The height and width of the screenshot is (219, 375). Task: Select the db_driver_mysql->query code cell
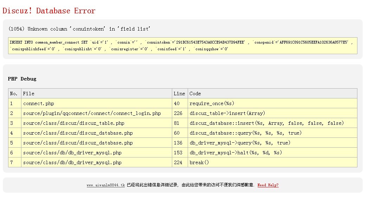pos(272,143)
